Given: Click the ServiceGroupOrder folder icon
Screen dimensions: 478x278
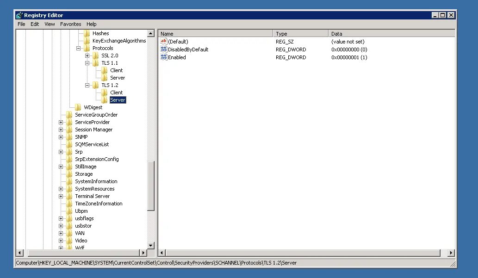Looking at the screenshot, I should tap(69, 115).
